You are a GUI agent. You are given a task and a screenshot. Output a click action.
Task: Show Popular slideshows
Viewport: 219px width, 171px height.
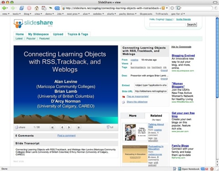tap(31, 38)
